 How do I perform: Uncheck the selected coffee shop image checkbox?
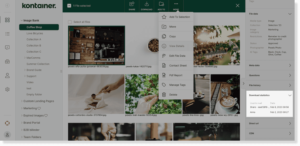pyautogui.click(x=71, y=29)
